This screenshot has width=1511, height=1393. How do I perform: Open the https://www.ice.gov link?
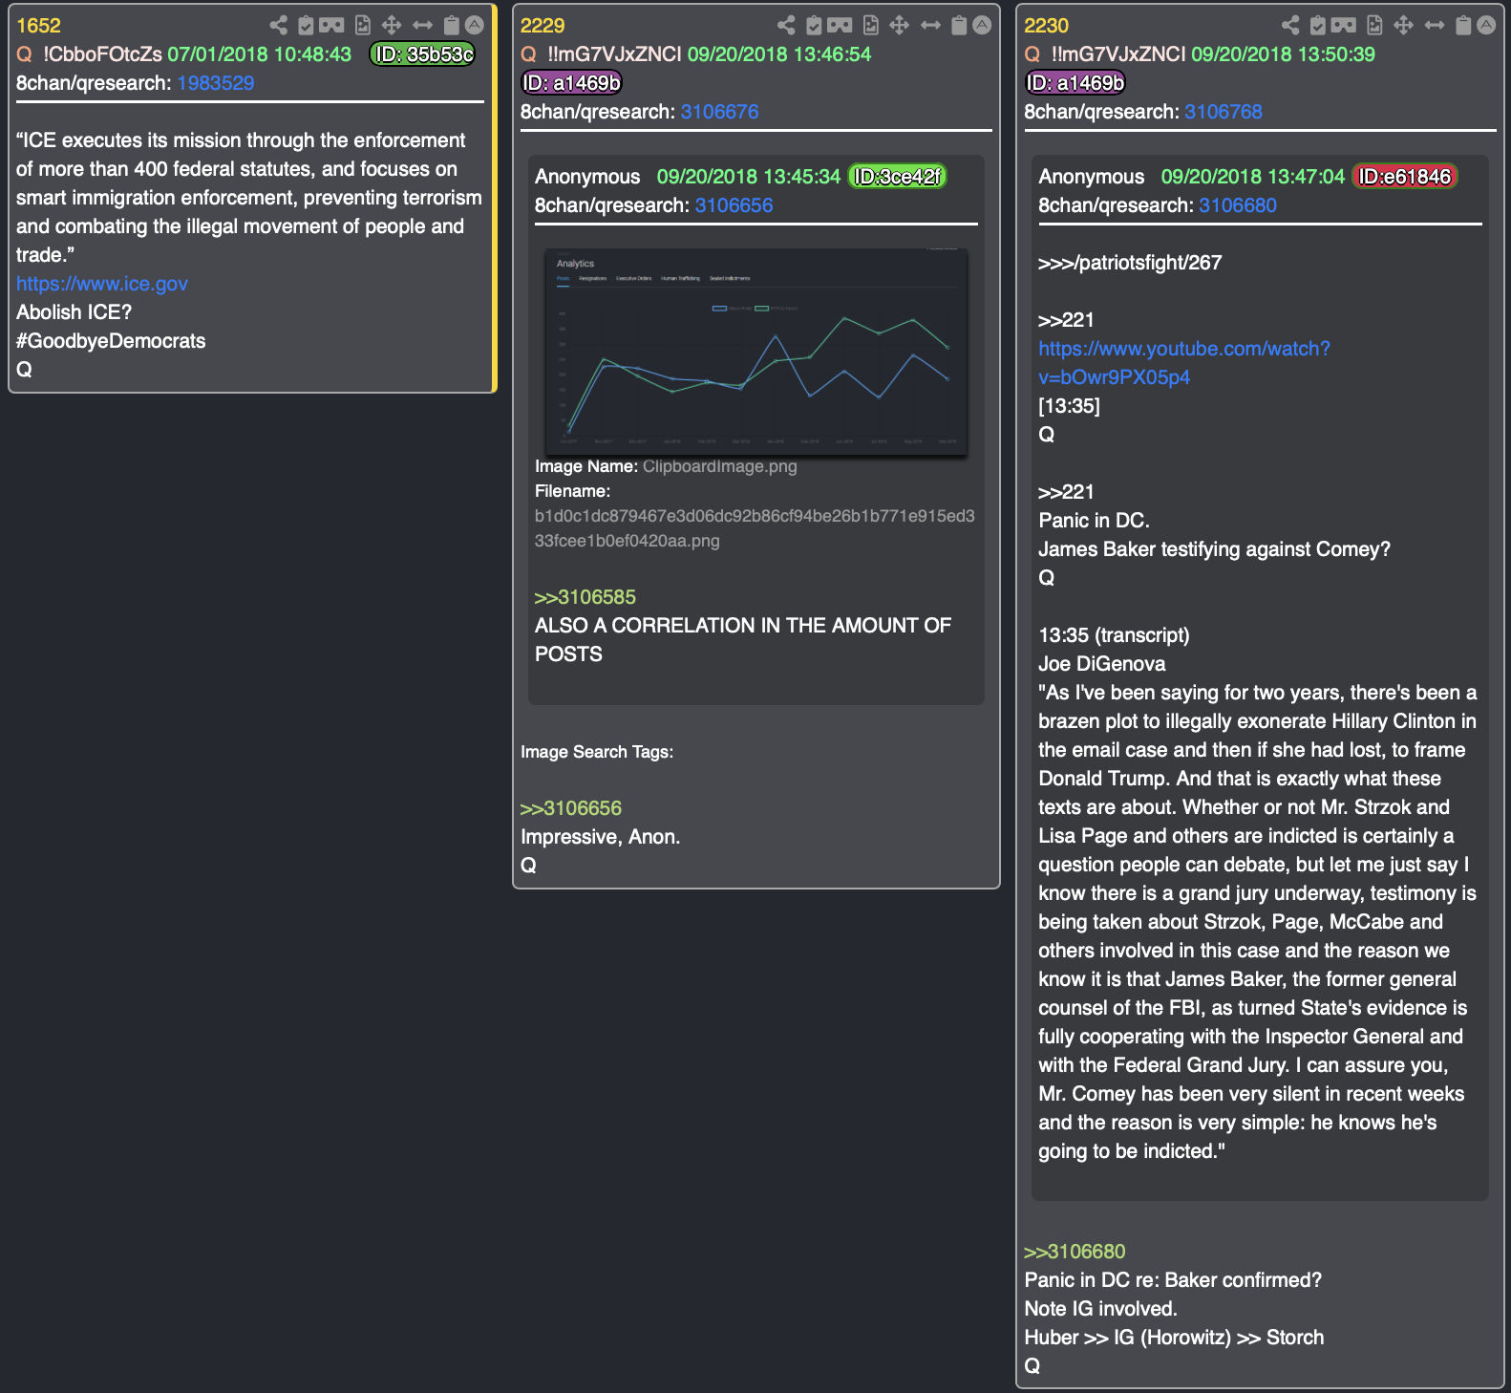[102, 284]
